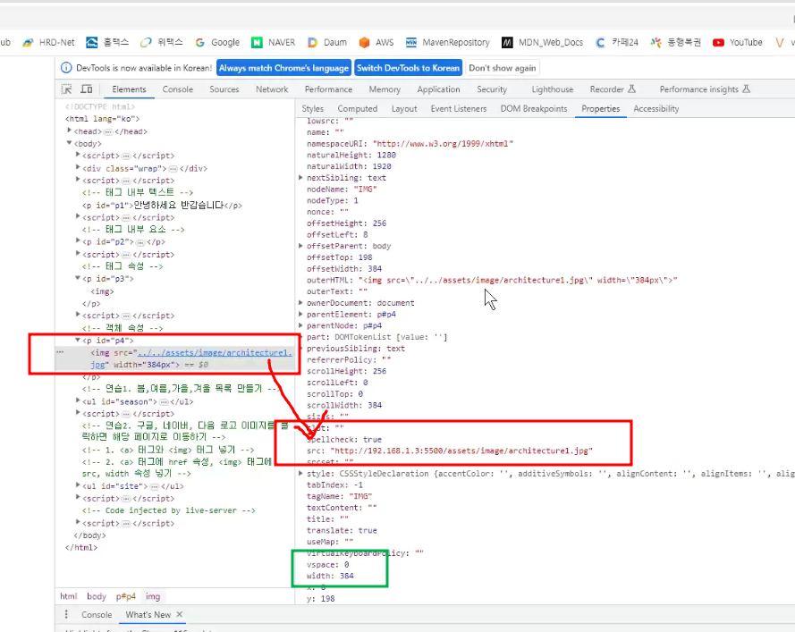The image size is (795, 632).
Task: Expand the ul id site node
Action: coord(78,485)
